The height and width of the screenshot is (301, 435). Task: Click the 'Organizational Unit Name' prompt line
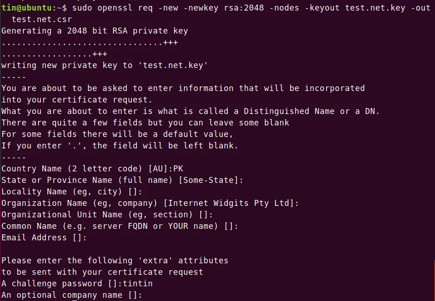[107, 215]
